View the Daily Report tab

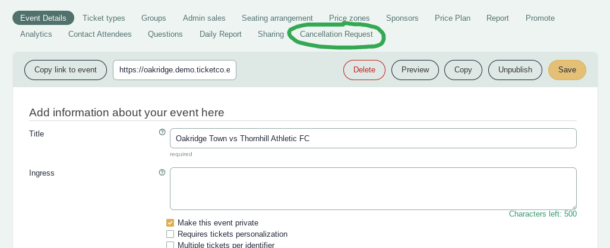pos(220,34)
